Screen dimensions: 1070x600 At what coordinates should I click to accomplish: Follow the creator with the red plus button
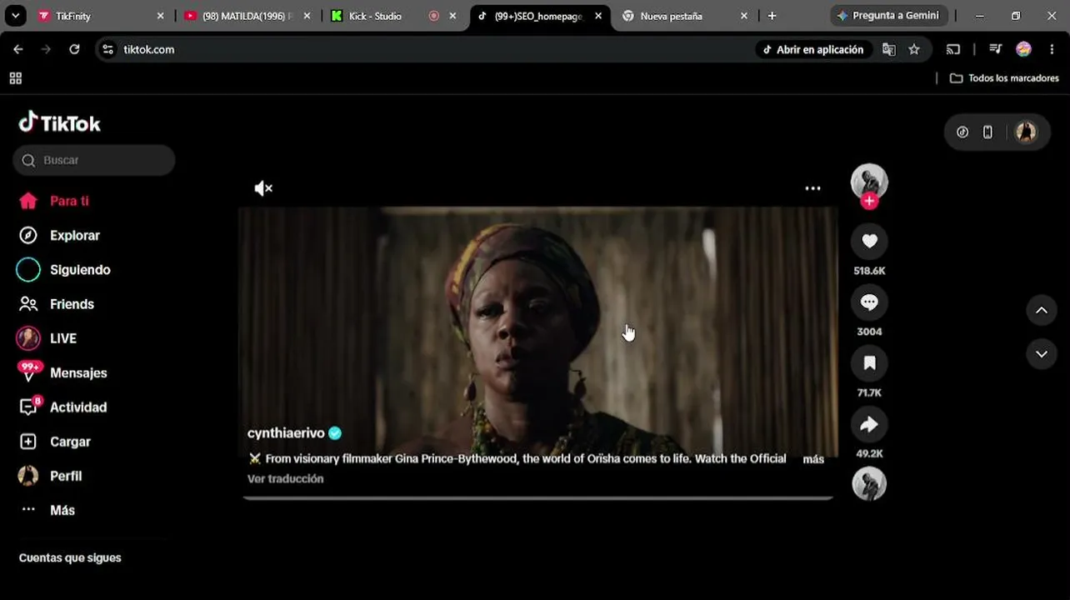[x=869, y=201]
